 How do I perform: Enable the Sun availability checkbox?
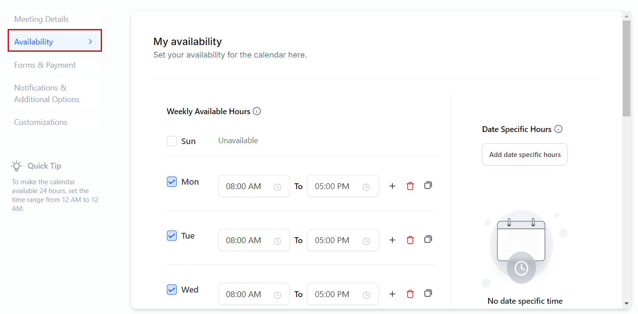coord(172,141)
